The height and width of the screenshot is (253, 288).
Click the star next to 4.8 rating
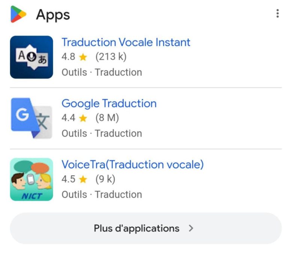pyautogui.click(x=83, y=57)
